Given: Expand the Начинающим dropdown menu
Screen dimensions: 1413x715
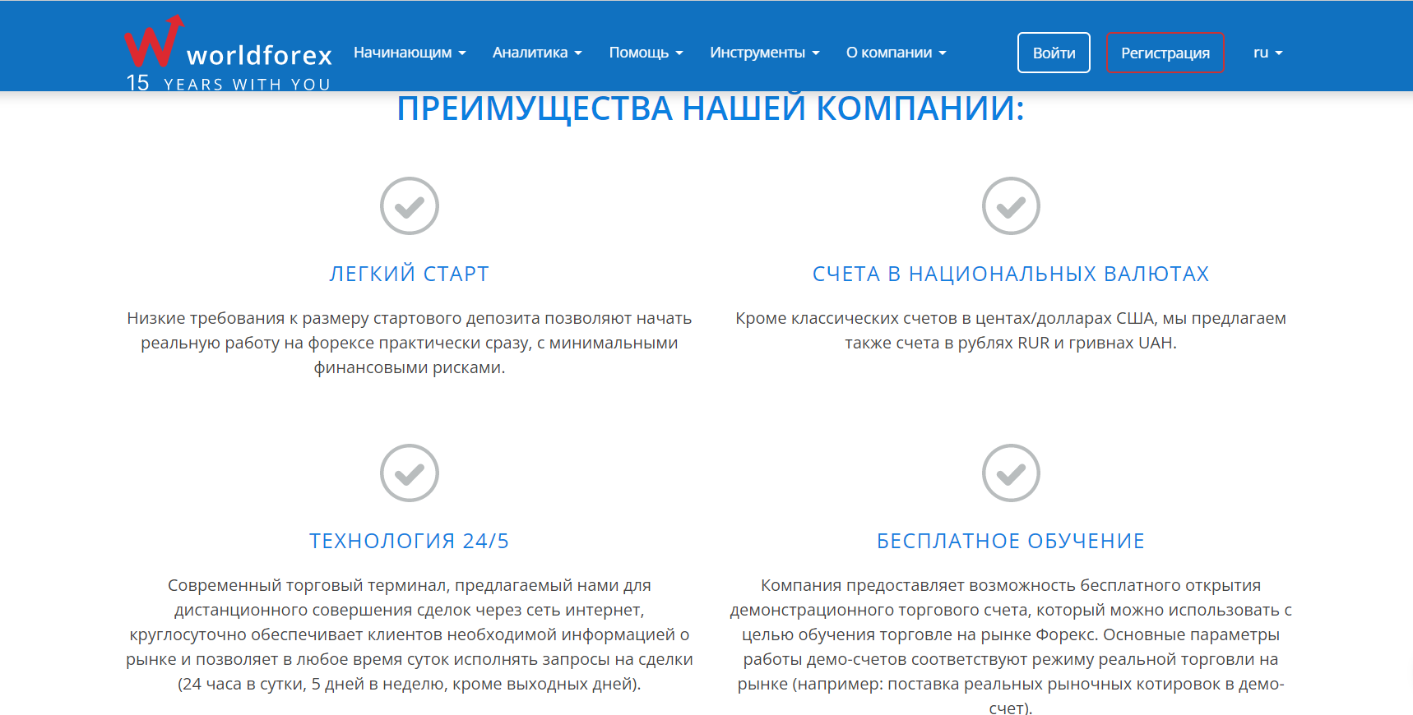Looking at the screenshot, I should (x=410, y=53).
